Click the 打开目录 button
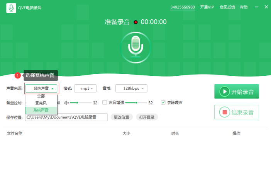Viewport: 271px width, 174px height. [147, 117]
